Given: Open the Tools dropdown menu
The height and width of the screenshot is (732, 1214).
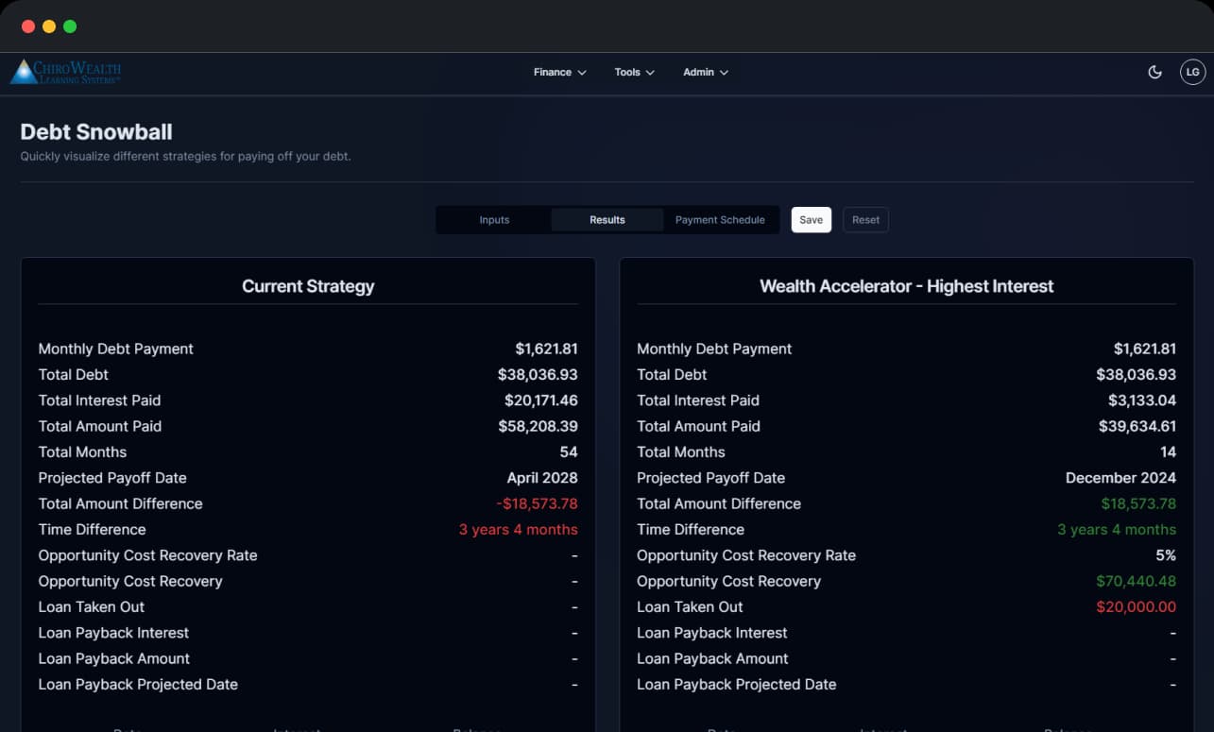Looking at the screenshot, I should pos(633,72).
